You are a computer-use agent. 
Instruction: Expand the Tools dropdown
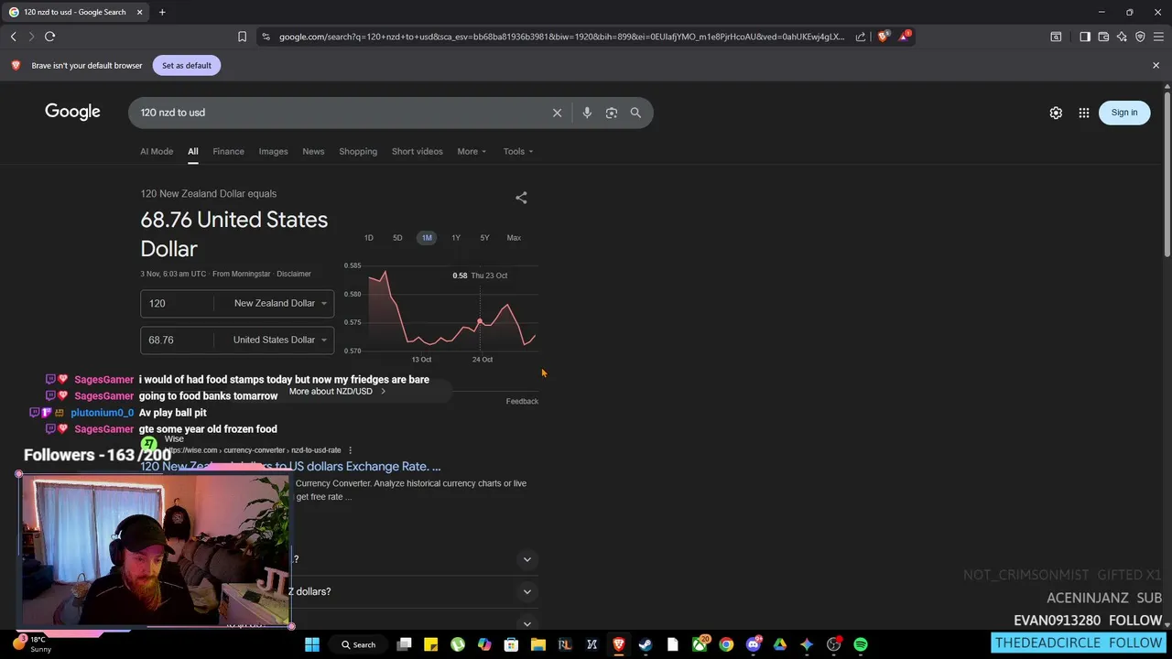click(x=517, y=152)
